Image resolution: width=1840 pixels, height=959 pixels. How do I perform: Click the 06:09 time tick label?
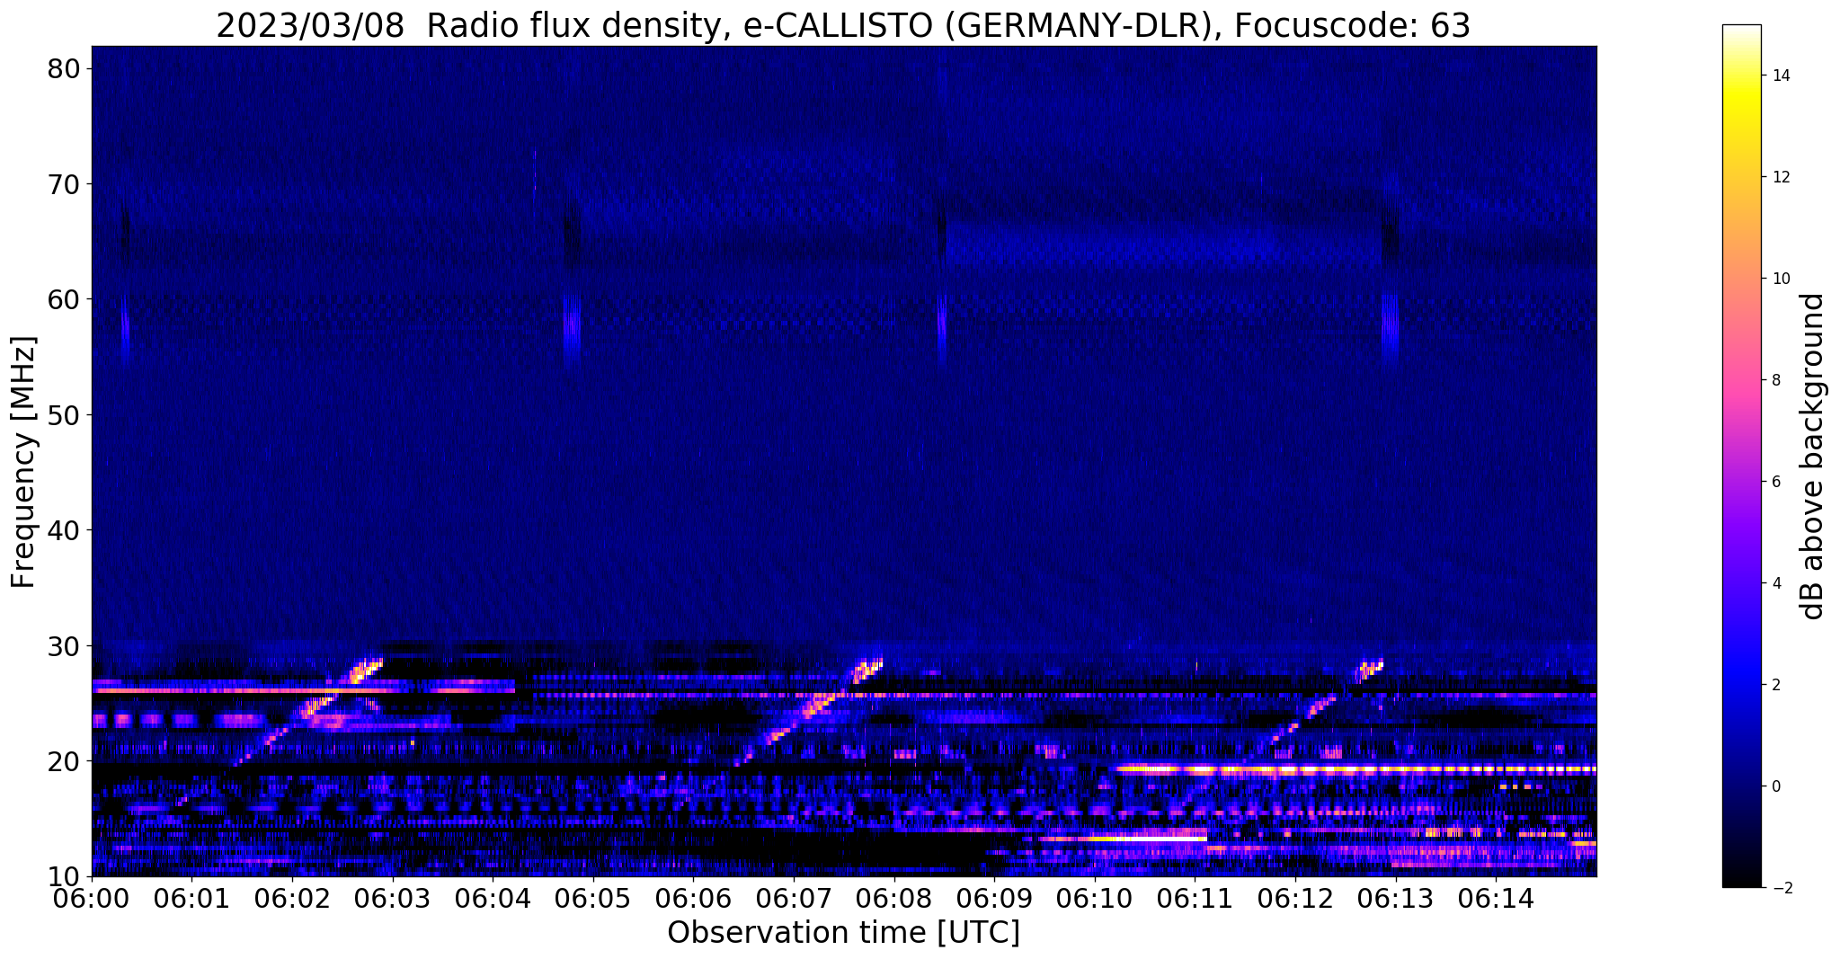[994, 898]
